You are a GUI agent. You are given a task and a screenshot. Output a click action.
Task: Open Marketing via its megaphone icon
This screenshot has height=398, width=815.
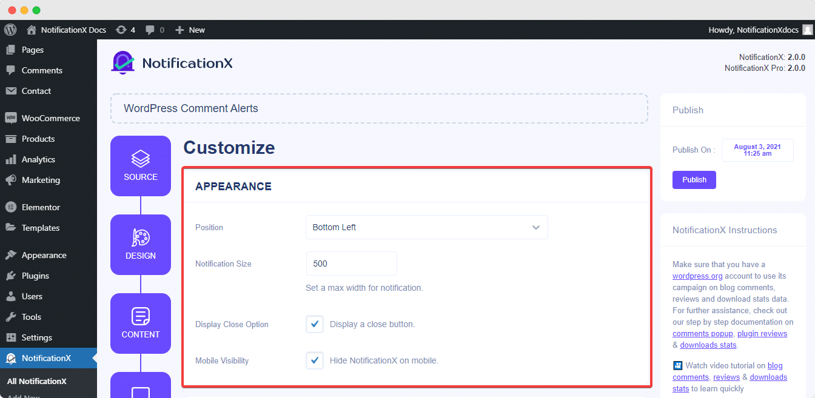[11, 180]
